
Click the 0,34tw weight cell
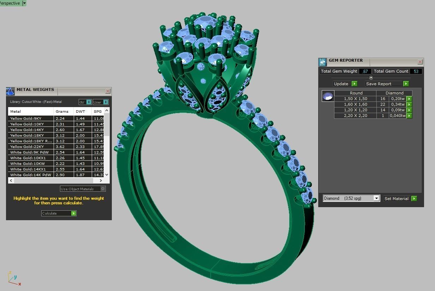398,104
